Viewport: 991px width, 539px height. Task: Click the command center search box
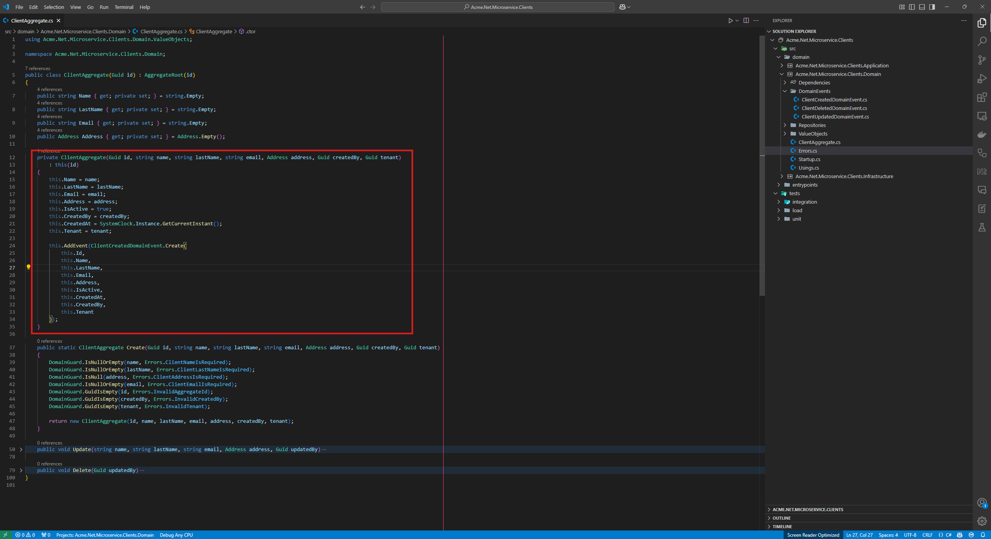(x=498, y=7)
